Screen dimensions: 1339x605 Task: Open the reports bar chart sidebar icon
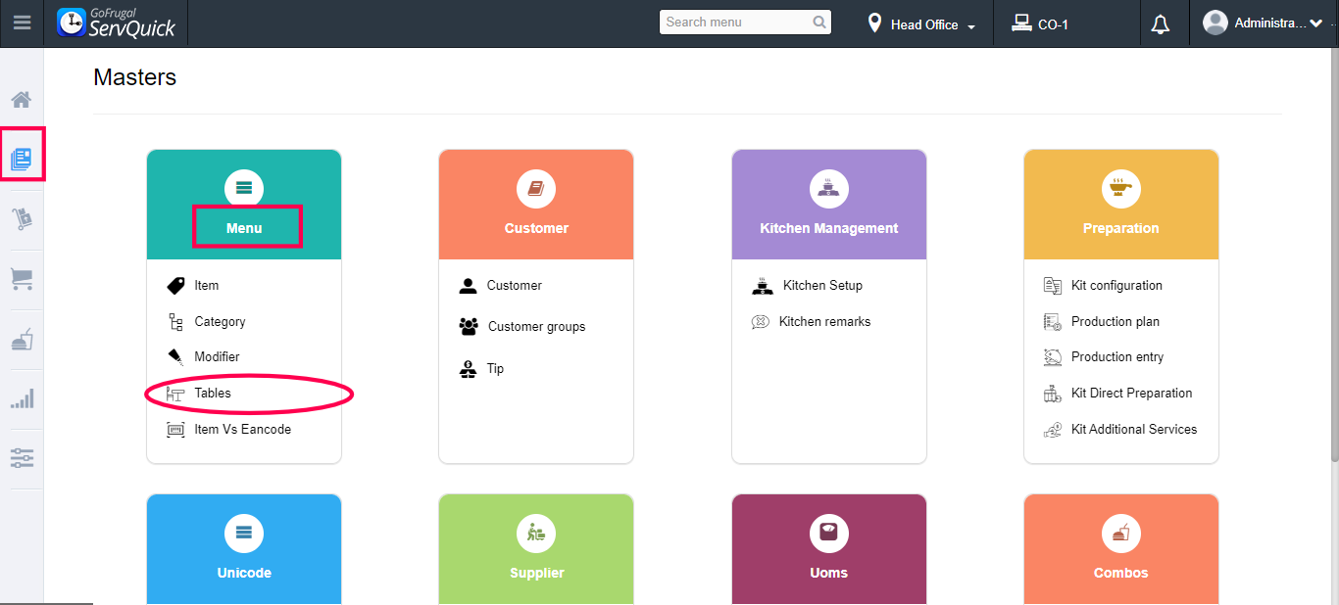tap(22, 398)
